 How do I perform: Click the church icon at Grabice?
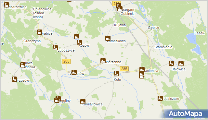(40, 32)
